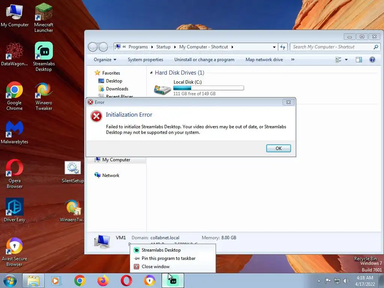Screen dimensions: 384x288
Task: Click the collabnet.local domain value
Action: pyautogui.click(x=165, y=237)
